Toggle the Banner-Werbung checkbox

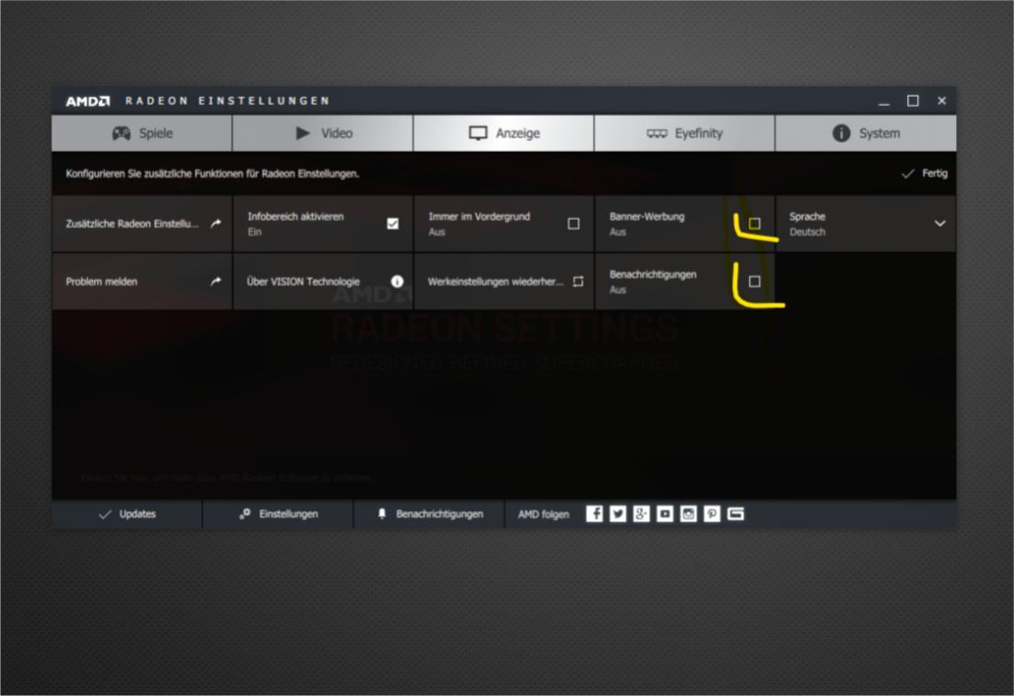[x=754, y=224]
